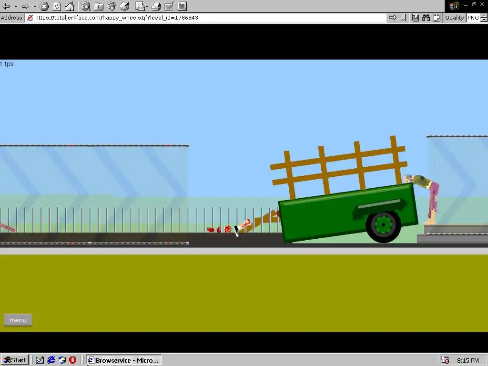
Task: Open the History clock icon
Action: pyautogui.click(x=124, y=6)
